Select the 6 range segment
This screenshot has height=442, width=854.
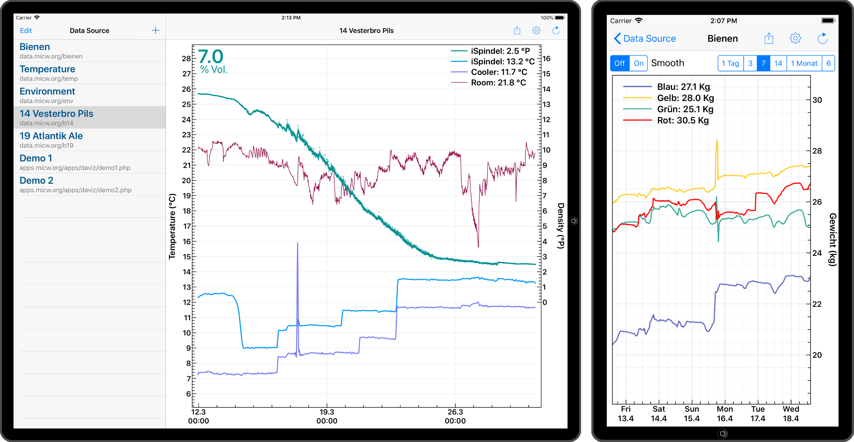(828, 63)
